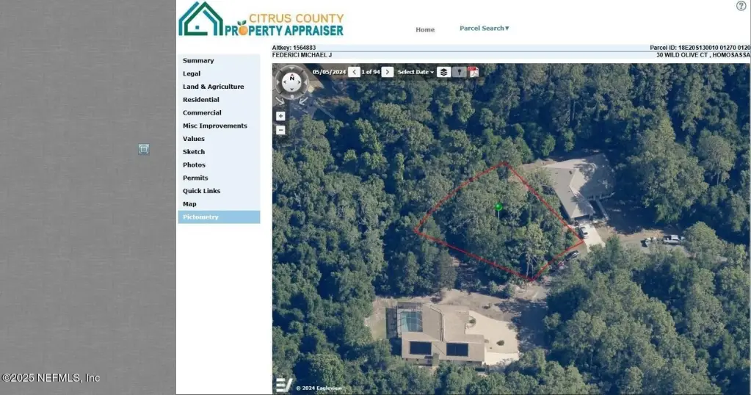Expand the Select Date dropdown
The height and width of the screenshot is (395, 751).
(416, 72)
